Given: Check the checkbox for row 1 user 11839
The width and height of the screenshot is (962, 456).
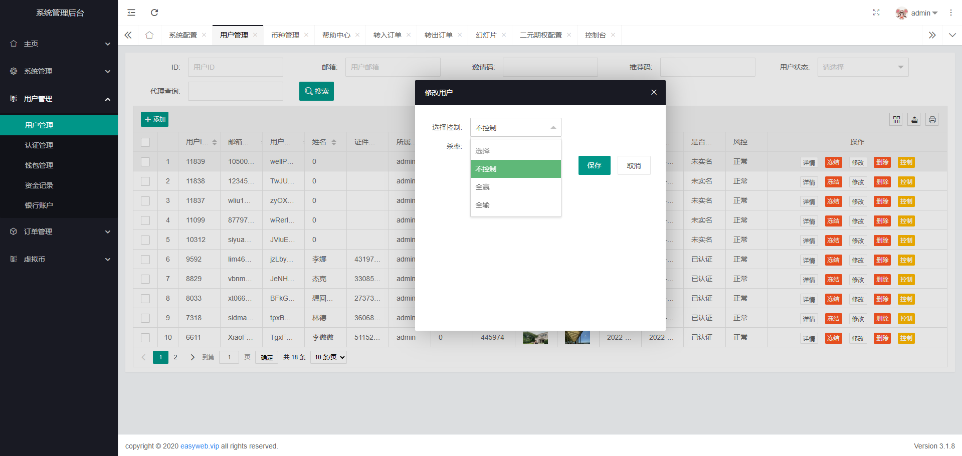Looking at the screenshot, I should point(145,162).
